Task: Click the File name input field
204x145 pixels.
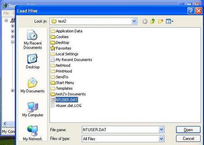Action: coord(121,130)
